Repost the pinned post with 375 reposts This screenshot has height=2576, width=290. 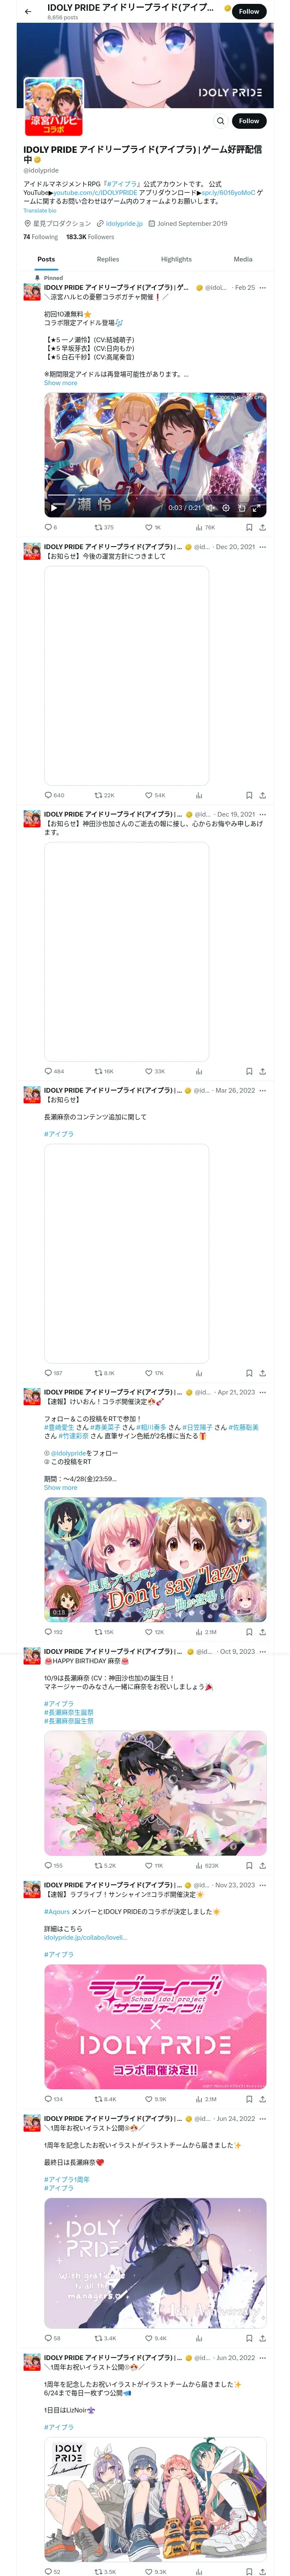click(103, 527)
